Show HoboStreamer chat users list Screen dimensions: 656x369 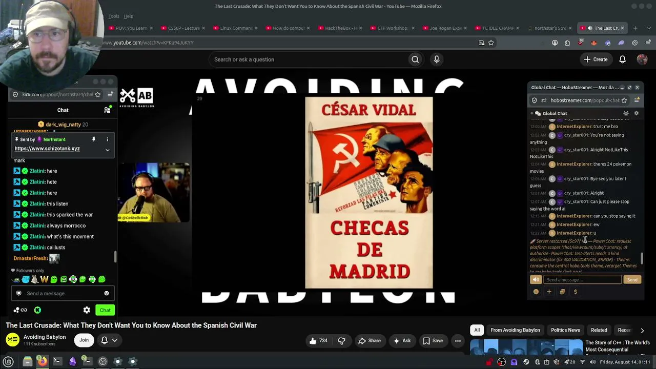626,113
